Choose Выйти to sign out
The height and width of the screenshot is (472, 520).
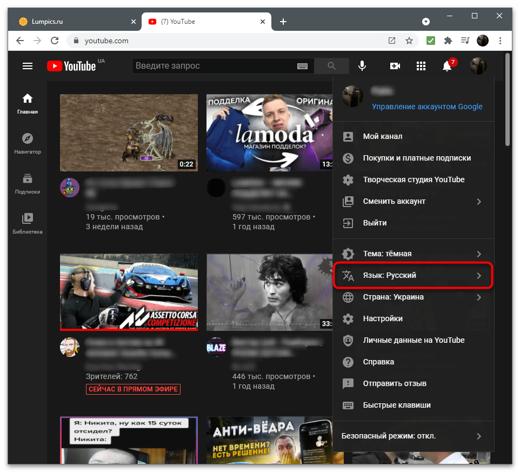coord(375,223)
